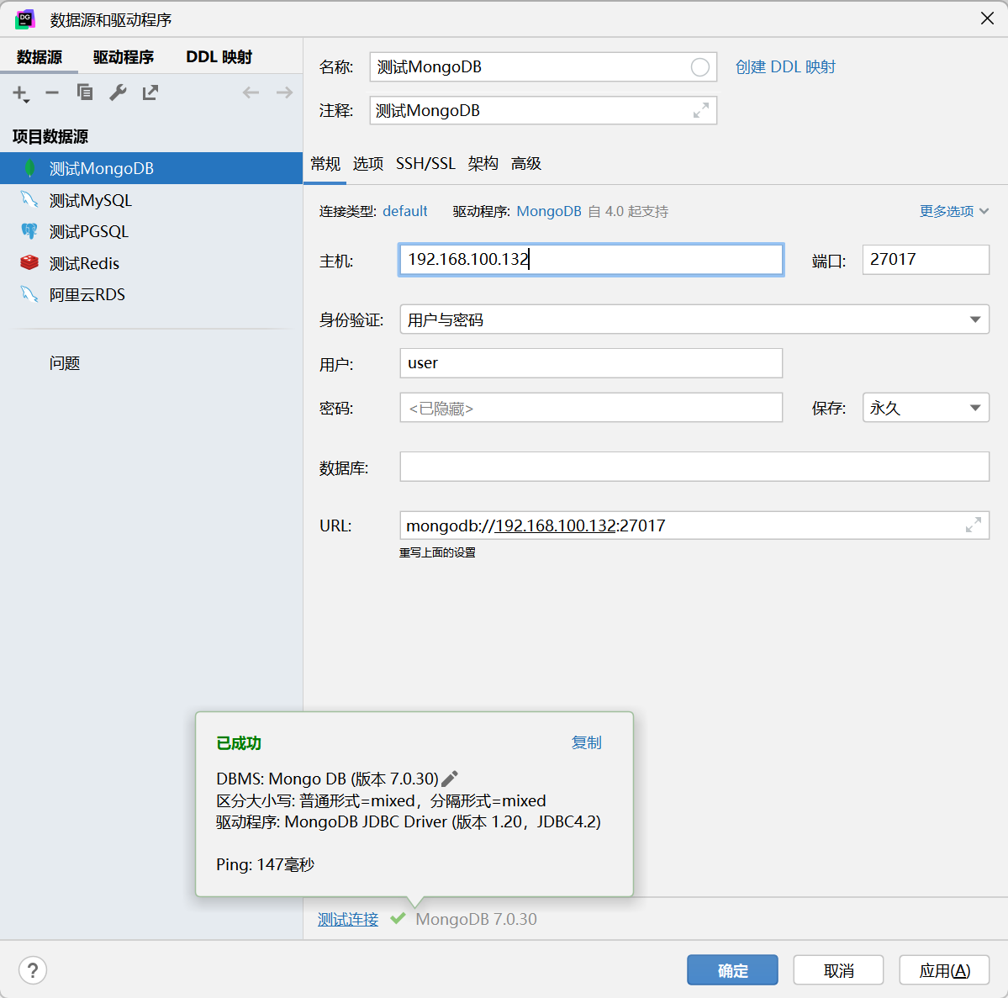Click 驱动程序: MongoDB JDBC Driver line
This screenshot has width=1008, height=998.
[409, 821]
